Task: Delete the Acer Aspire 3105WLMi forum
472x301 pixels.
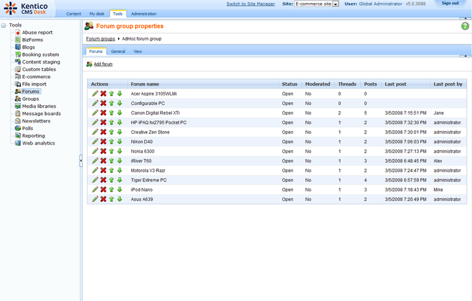Action: [x=103, y=94]
